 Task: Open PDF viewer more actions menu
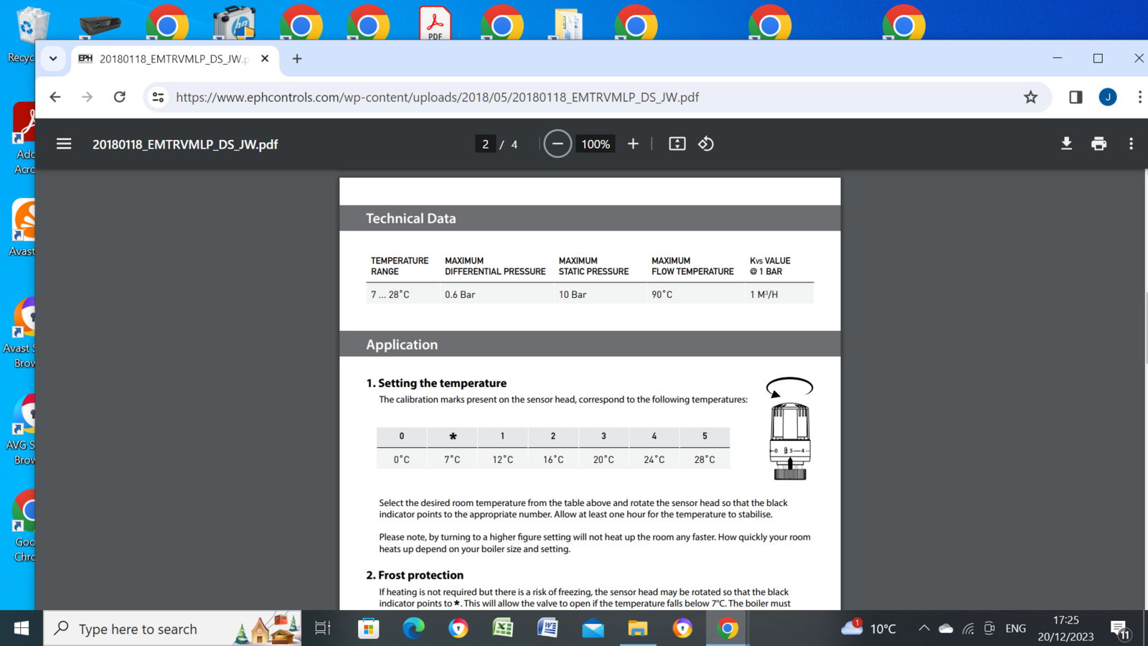tap(1131, 144)
